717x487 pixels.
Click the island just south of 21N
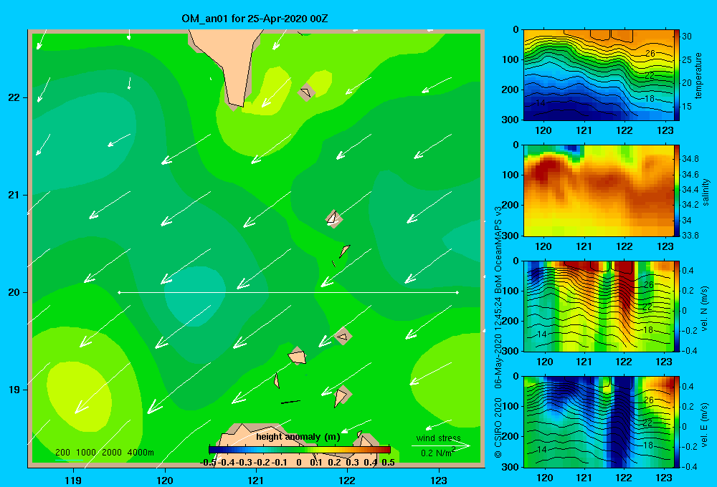coord(333,218)
